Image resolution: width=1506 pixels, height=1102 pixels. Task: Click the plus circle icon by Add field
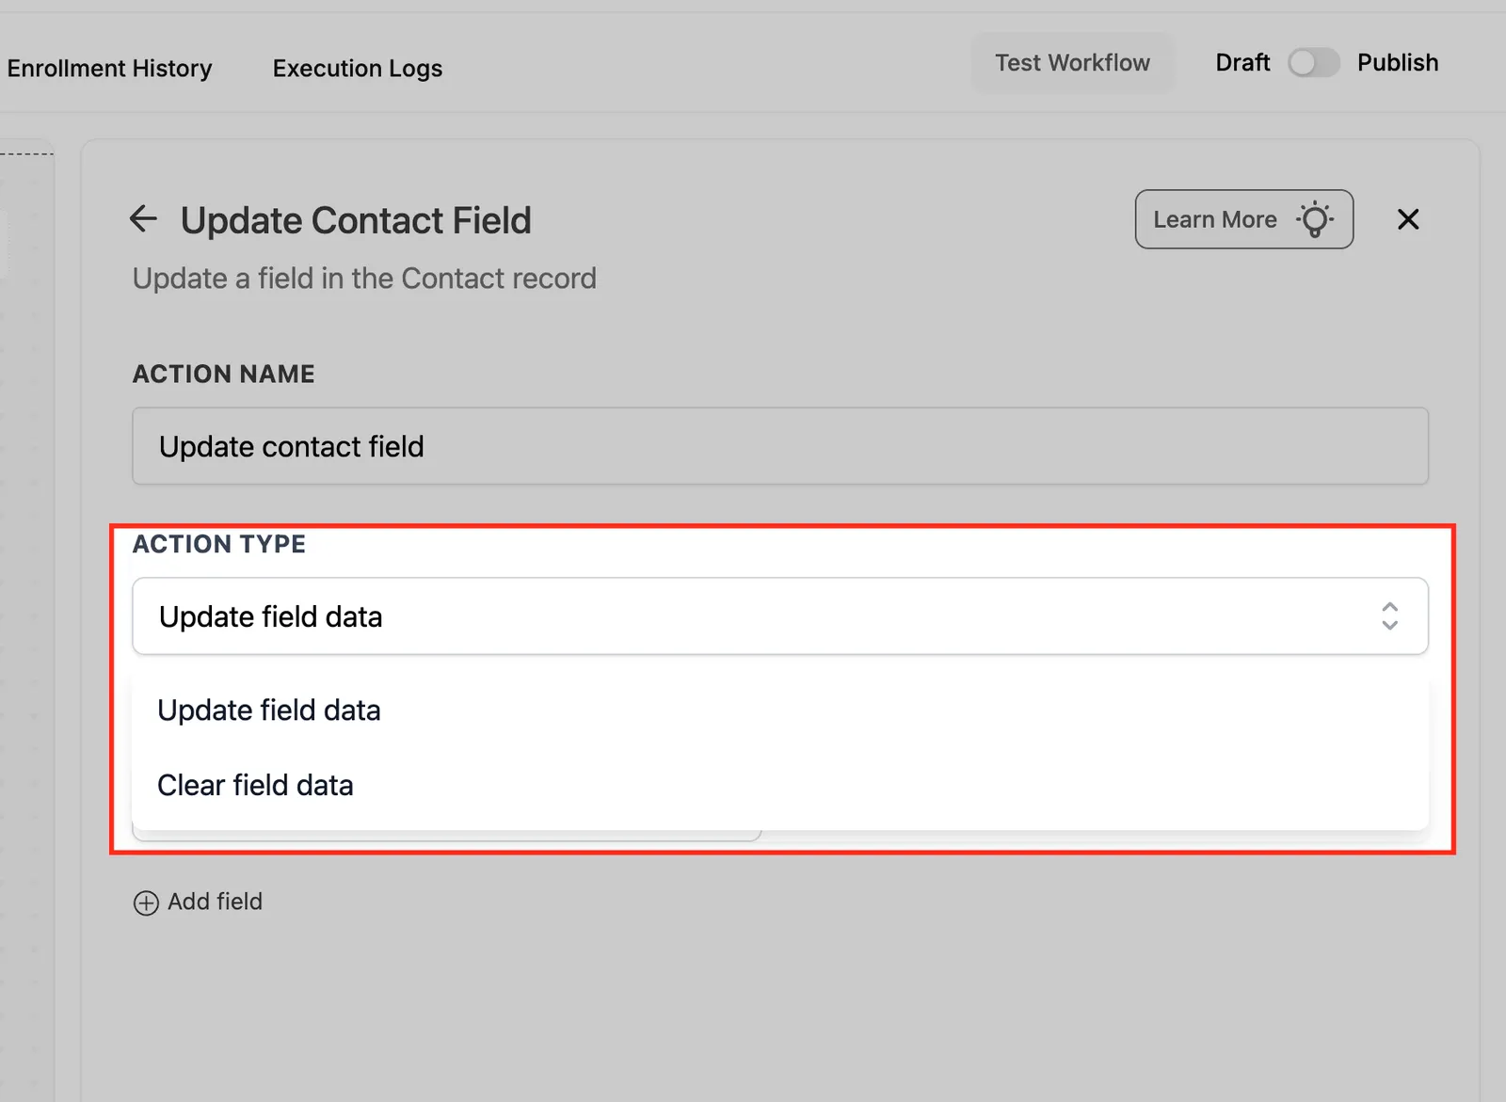(146, 902)
